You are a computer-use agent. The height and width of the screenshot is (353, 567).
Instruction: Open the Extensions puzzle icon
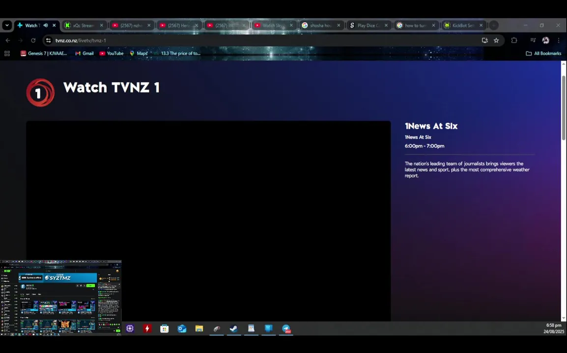514,40
